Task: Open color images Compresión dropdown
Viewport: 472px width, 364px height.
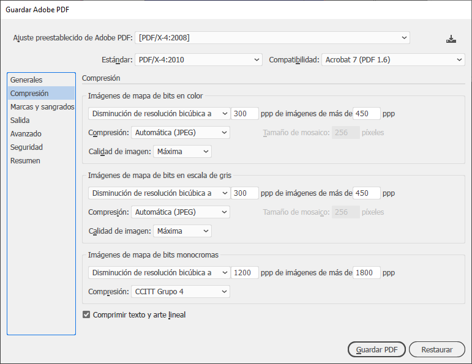Action: pyautogui.click(x=181, y=132)
